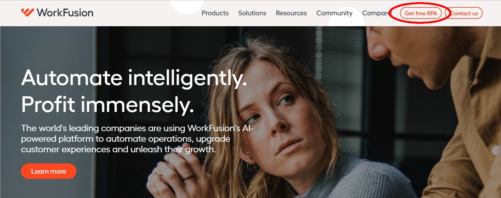Select the Contact us button
This screenshot has width=501, height=198.
click(464, 13)
